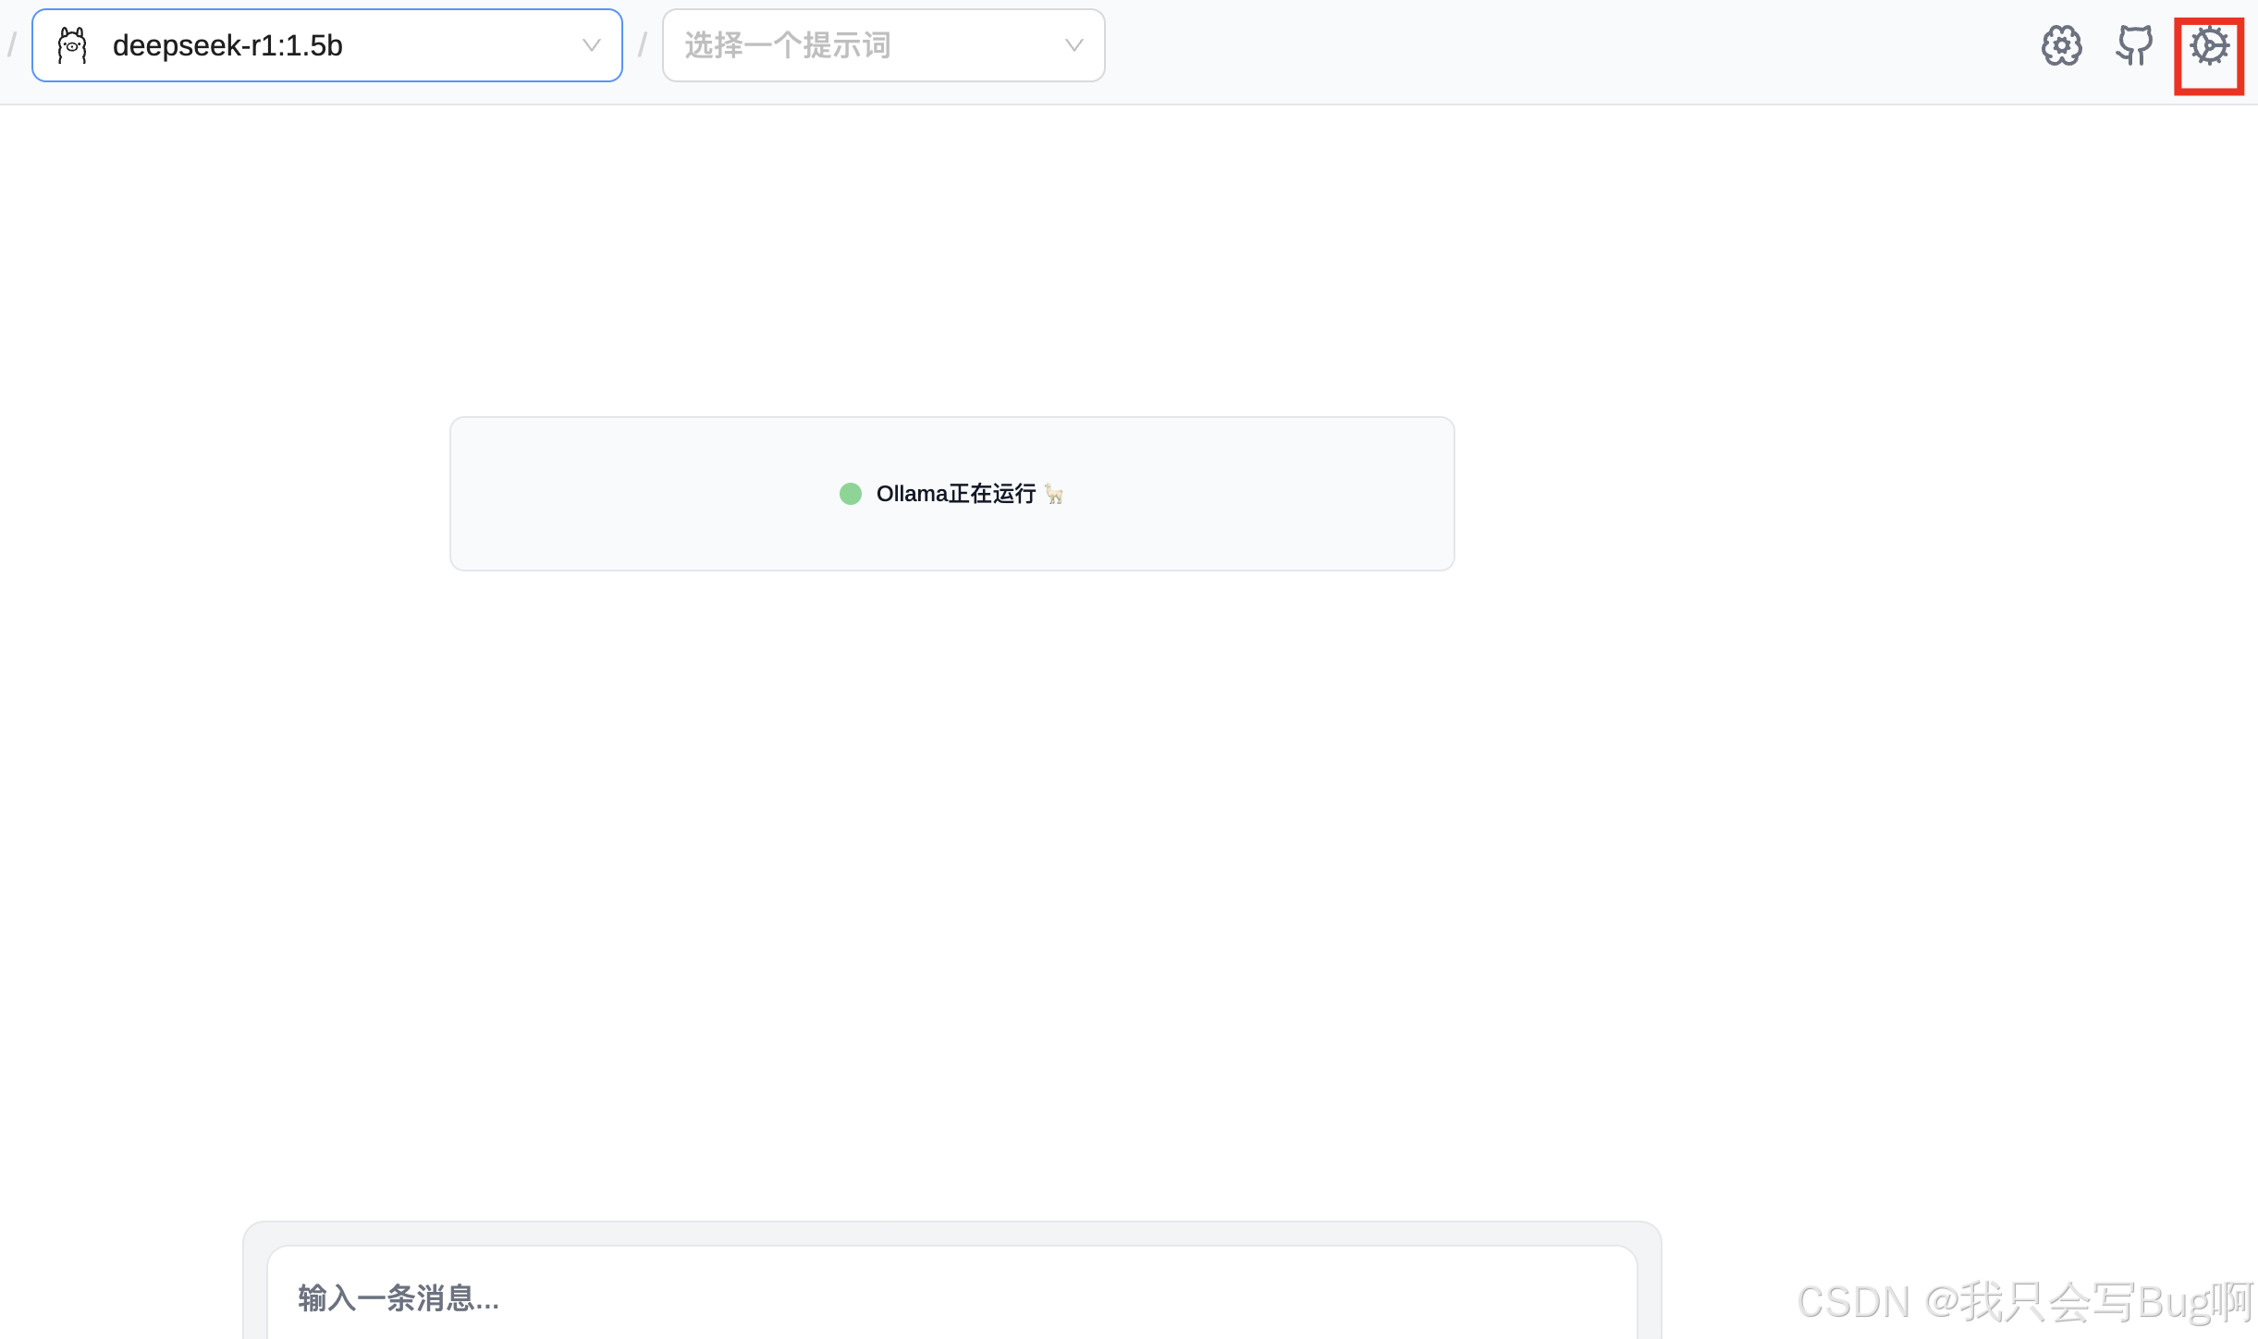2258x1339 pixels.
Task: Click the green running status dot
Action: click(x=851, y=494)
